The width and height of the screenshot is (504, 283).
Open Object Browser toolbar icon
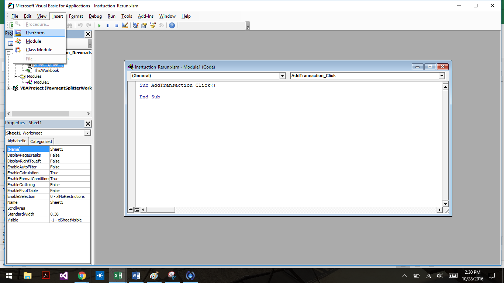pyautogui.click(x=153, y=25)
